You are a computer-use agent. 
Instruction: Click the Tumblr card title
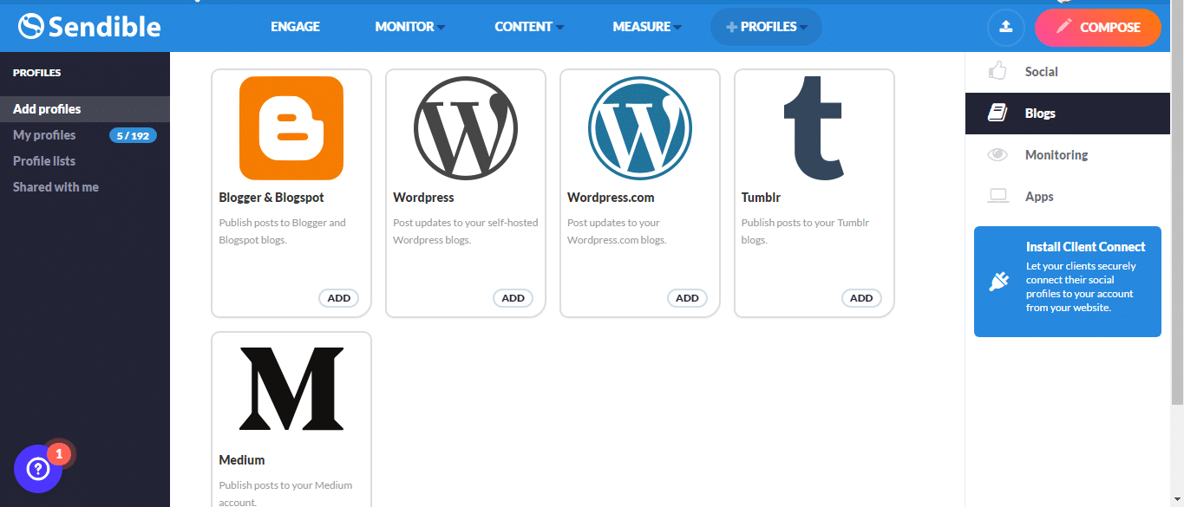[761, 198]
